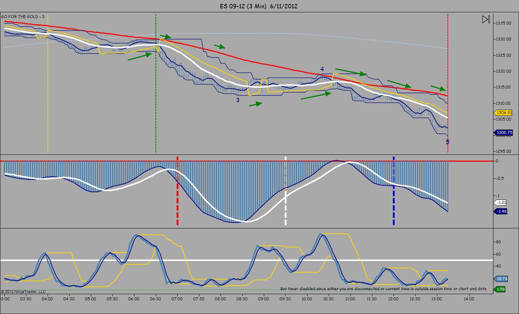Click the 1335.00 price axis label
Image resolution: width=519 pixels, height=314 pixels.
point(504,23)
